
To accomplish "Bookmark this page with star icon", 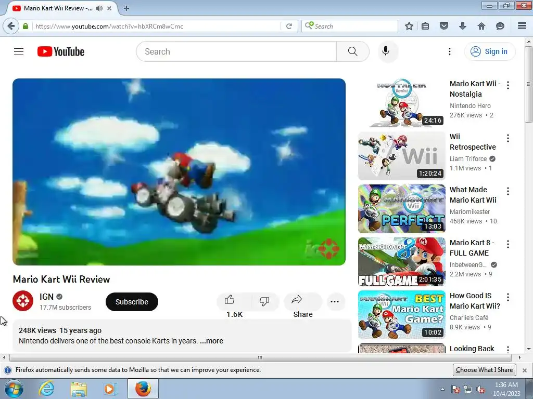I will [409, 26].
